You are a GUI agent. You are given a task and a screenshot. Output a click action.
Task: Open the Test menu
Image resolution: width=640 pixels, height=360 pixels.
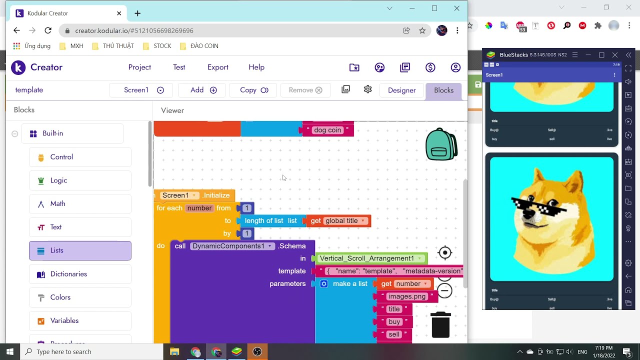tap(179, 67)
